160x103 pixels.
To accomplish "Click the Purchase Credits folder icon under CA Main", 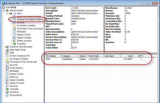I will pyautogui.click(x=14, y=25).
